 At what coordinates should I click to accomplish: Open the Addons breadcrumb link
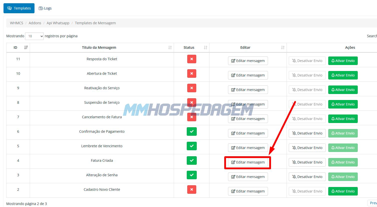pyautogui.click(x=35, y=23)
